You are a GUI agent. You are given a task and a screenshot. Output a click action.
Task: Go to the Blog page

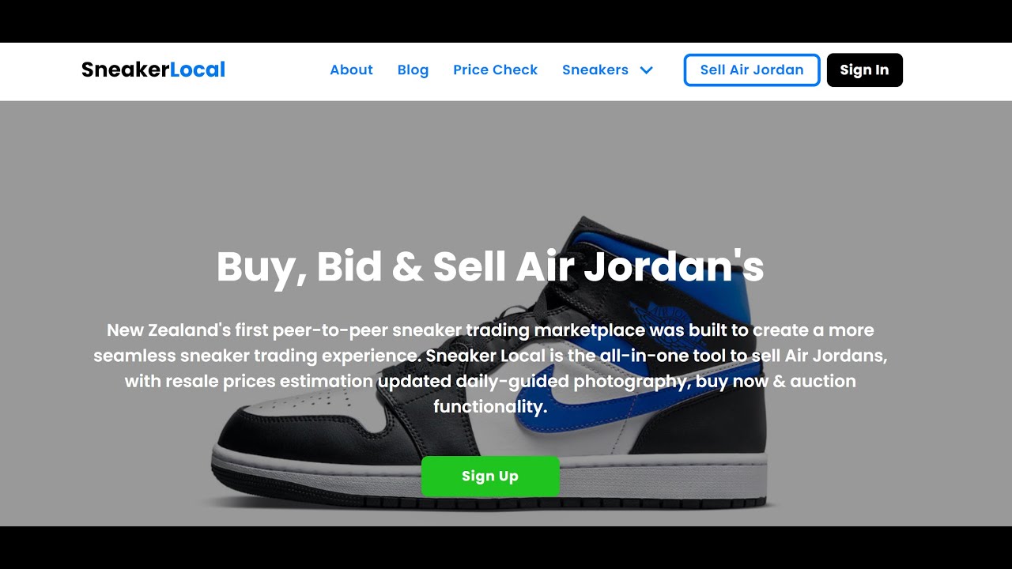413,70
